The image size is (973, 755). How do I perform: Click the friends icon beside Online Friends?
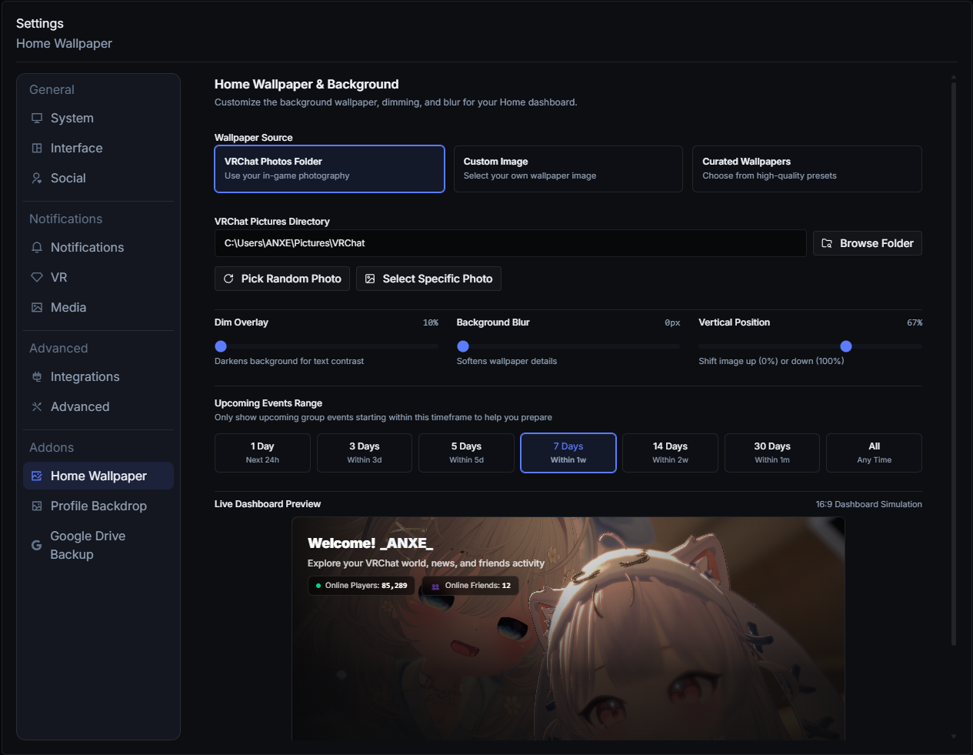[x=435, y=586]
